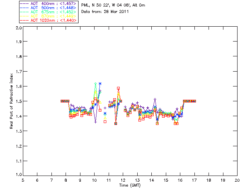244x195 pixels.
Task: Click the x-axis label 5
Action: pos(23,180)
